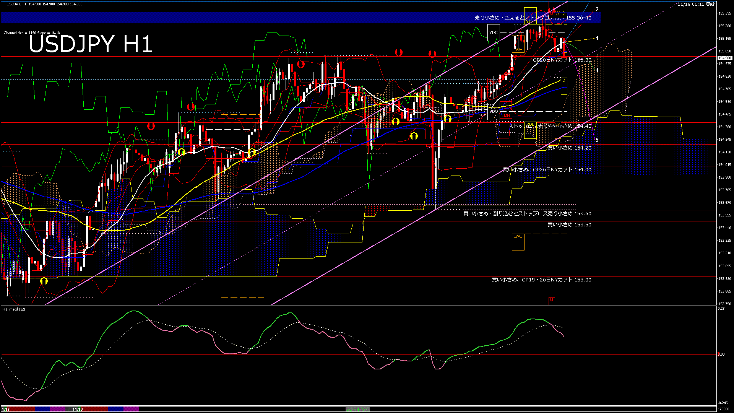Toggle the macd ON button
The height and width of the screenshot is (413, 734).
357,410
